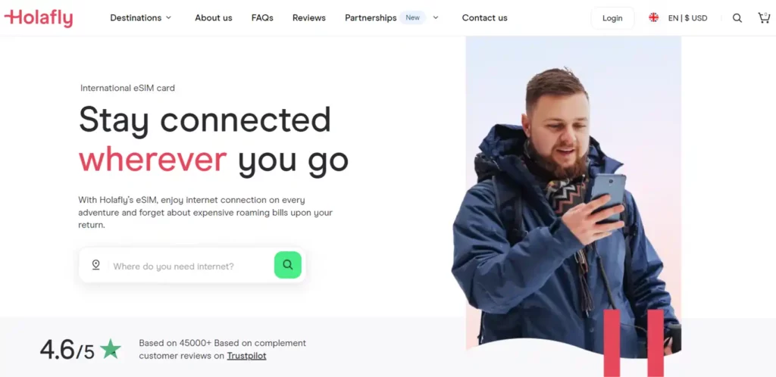The image size is (776, 377).
Task: Click the green search button
Action: (287, 265)
